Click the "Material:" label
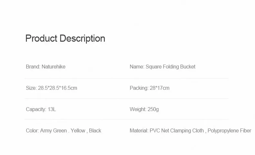Image resolution: width=255 pixels, height=155 pixels. pyautogui.click(x=139, y=131)
